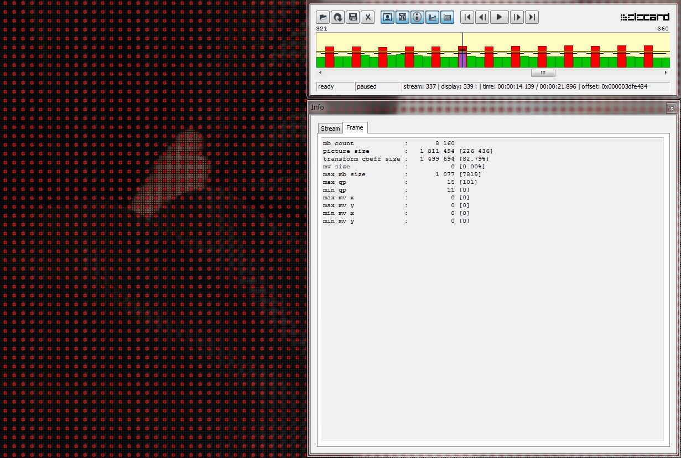This screenshot has width=681, height=458.
Task: Click the open file icon
Action: coord(323,17)
